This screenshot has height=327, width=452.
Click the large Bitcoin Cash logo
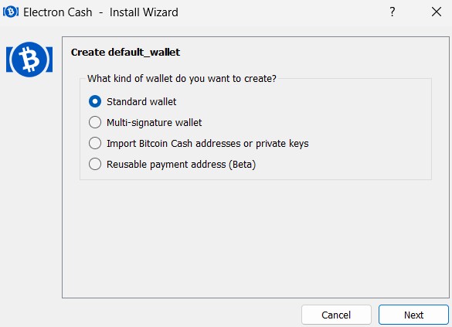pos(29,60)
